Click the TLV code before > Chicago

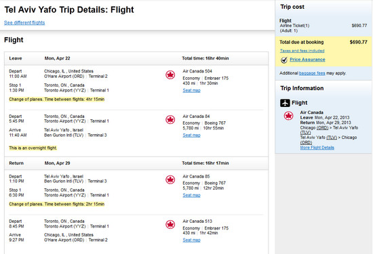pyautogui.click(x=332, y=137)
